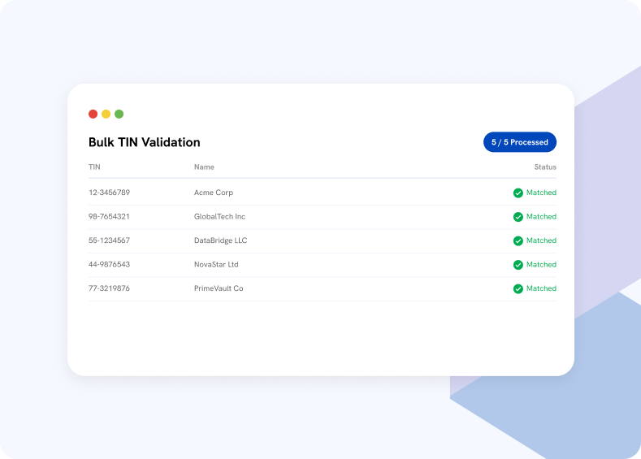Select the TIN column header
Viewport: 641px width, 459px height.
coord(94,167)
